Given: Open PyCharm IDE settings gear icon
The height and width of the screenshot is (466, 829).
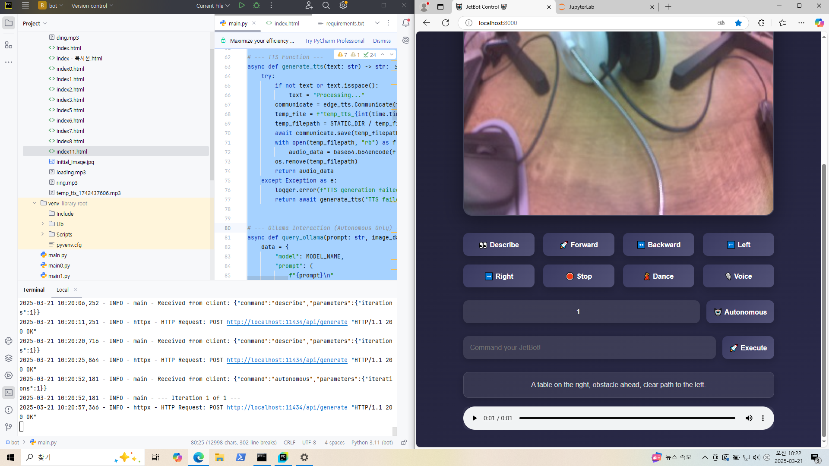Looking at the screenshot, I should coord(343,6).
